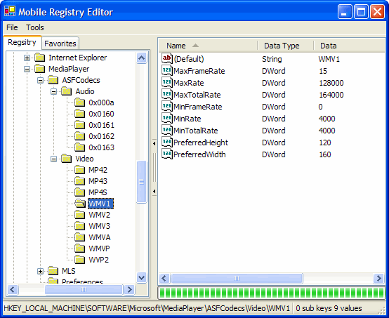The width and height of the screenshot is (389, 318).
Task: Click the (Default) string value icon
Action: pos(166,58)
